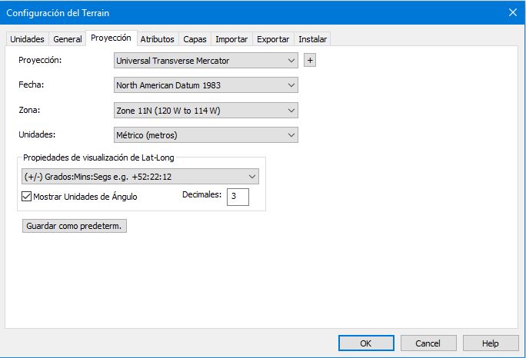This screenshot has width=526, height=358.
Task: Go to the Capas tab
Action: click(x=195, y=39)
